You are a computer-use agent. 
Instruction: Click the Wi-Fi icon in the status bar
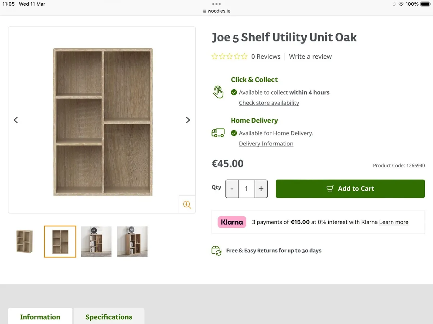tap(401, 4)
